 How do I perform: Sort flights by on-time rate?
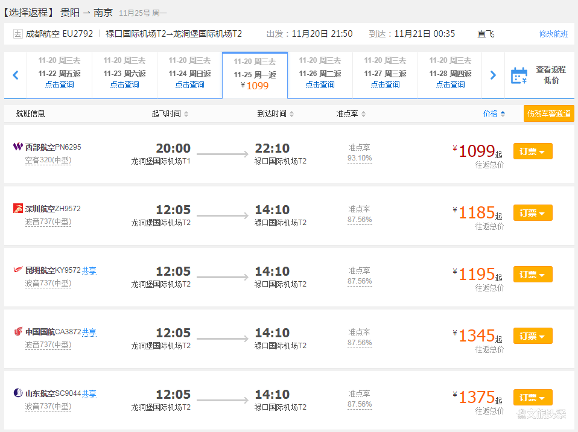[351, 113]
